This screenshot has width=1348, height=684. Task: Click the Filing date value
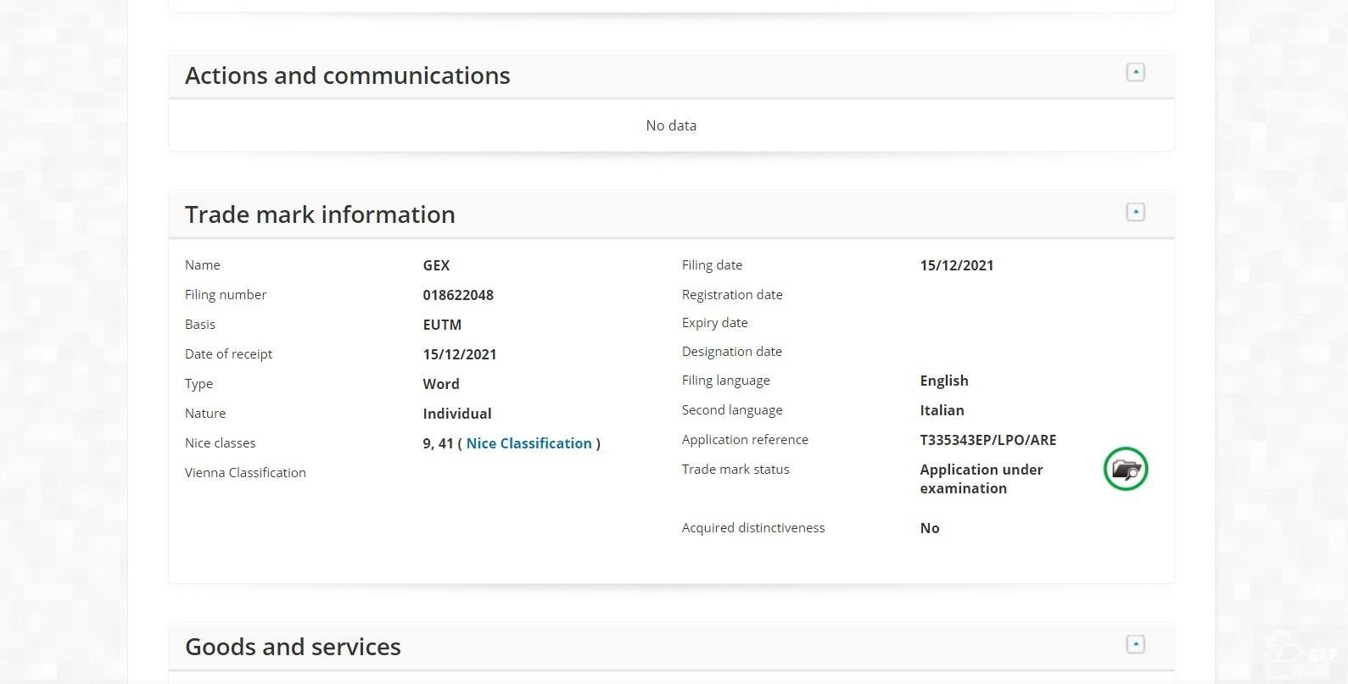956,265
